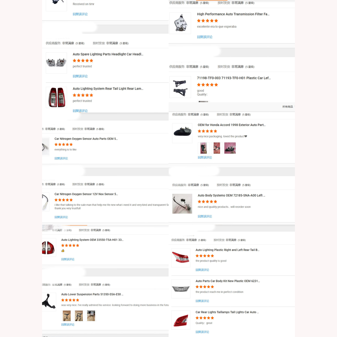337x337 pixels.
Task: Open the 72185-SNA-A00 body systems product image
Action: (x=182, y=204)
